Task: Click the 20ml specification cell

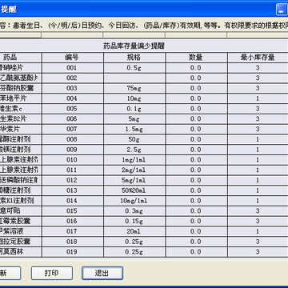Action: point(134,231)
